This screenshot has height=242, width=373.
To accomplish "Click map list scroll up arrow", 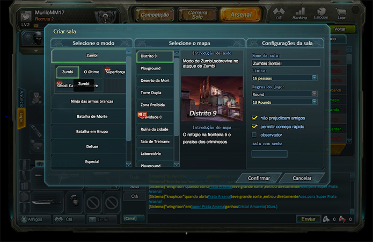I will pyautogui.click(x=177, y=53).
